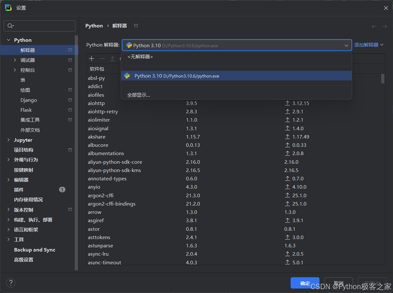Expand the 版本控制 settings node

coord(9,210)
